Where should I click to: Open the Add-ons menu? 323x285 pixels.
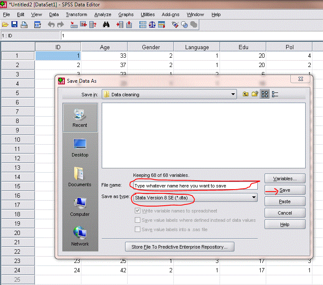[170, 14]
